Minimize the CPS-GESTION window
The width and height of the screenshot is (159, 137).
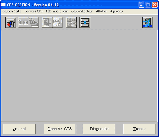click(141, 5)
